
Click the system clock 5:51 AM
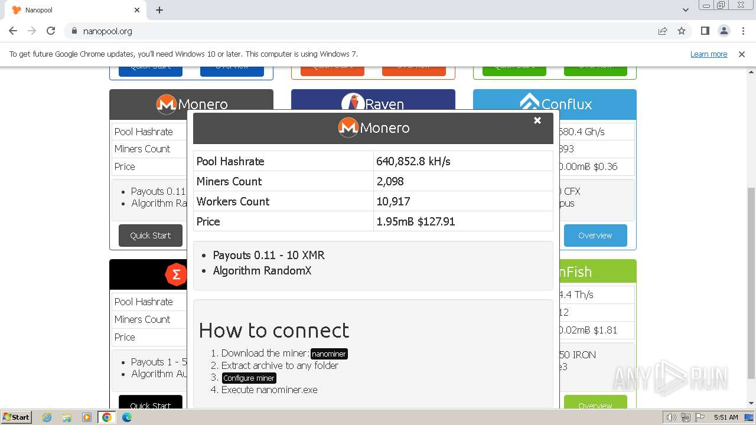[x=725, y=417]
